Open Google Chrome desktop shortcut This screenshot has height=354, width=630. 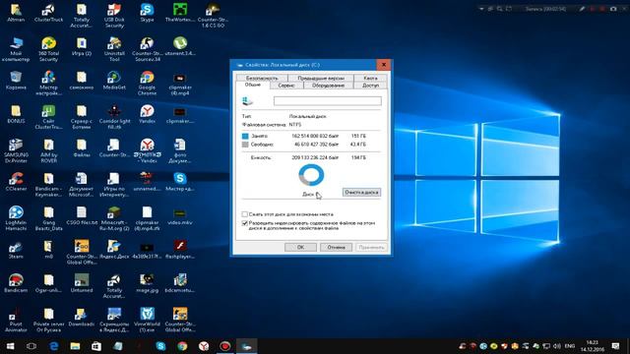147,83
